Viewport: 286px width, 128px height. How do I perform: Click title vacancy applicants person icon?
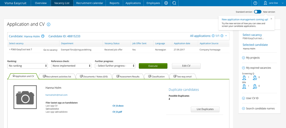pyautogui.click(x=244, y=86)
